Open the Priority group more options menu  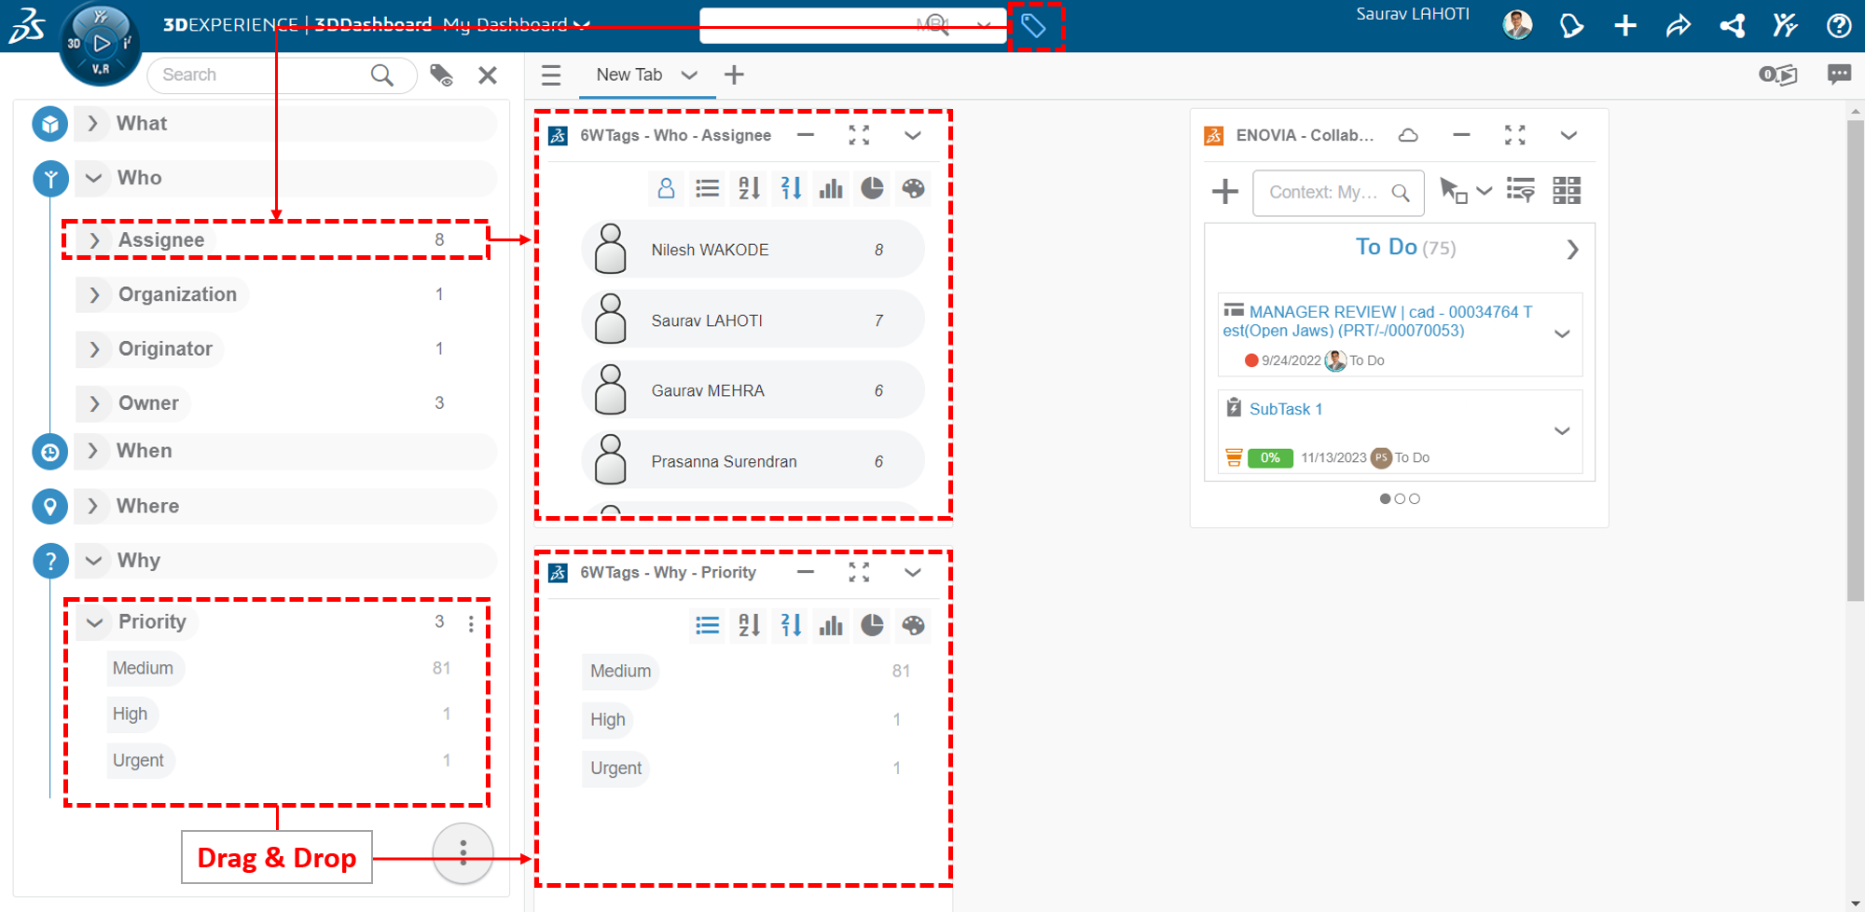point(471,623)
